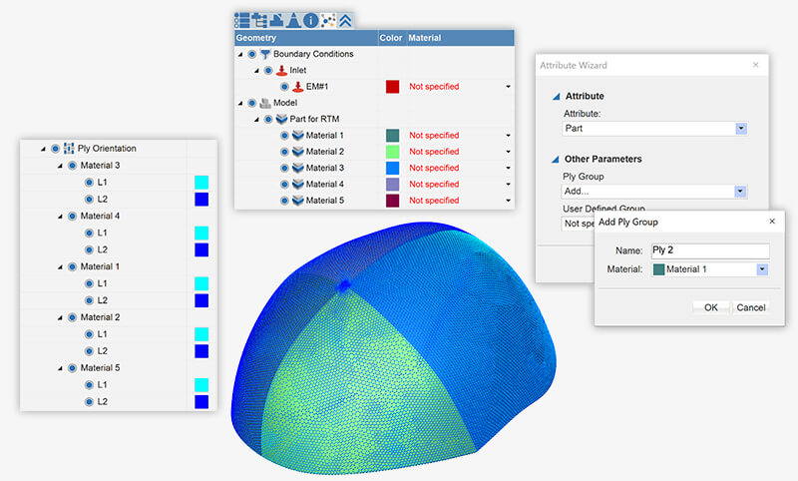Open the Ply Group dropdown
Image resolution: width=798 pixels, height=481 pixels.
[740, 191]
